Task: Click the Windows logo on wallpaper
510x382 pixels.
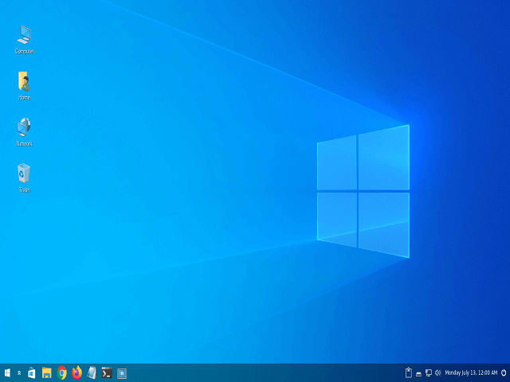Action: click(x=363, y=191)
